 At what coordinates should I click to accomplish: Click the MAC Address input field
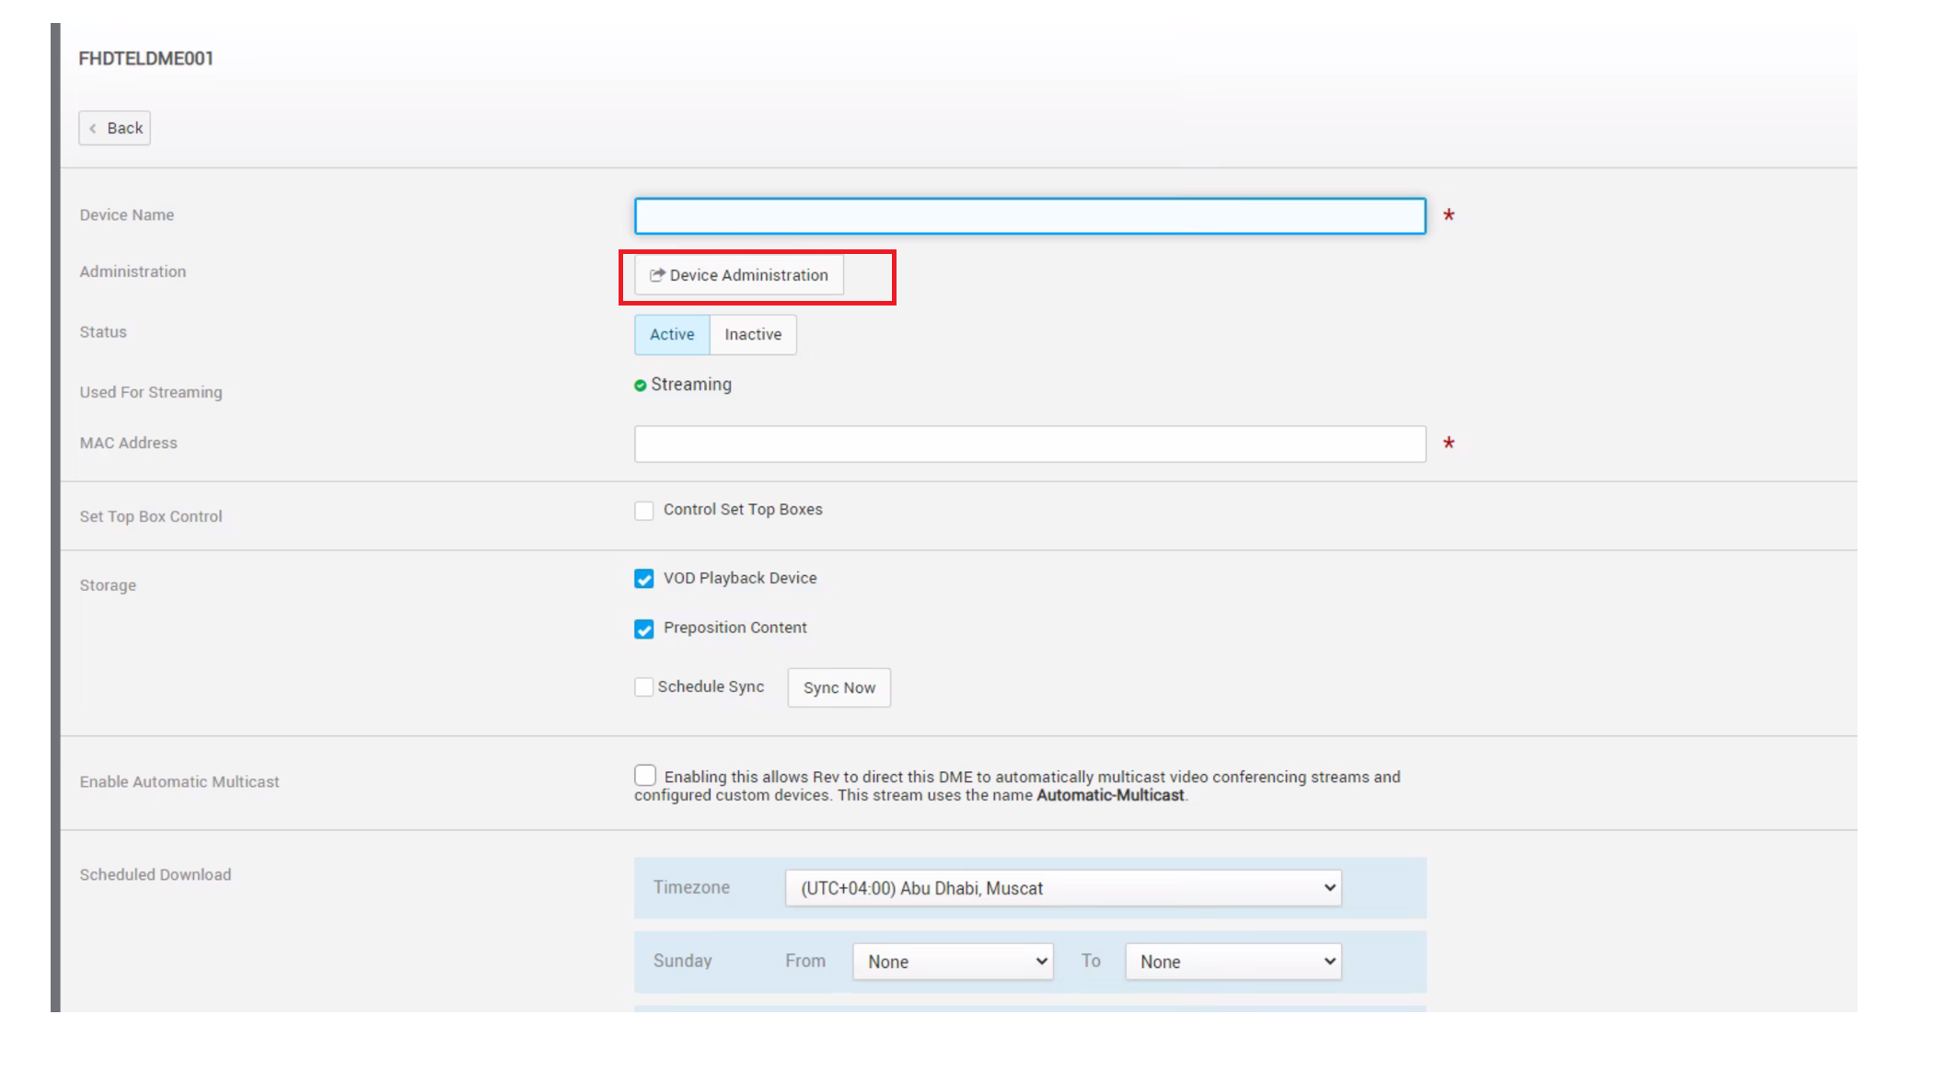click(1029, 444)
